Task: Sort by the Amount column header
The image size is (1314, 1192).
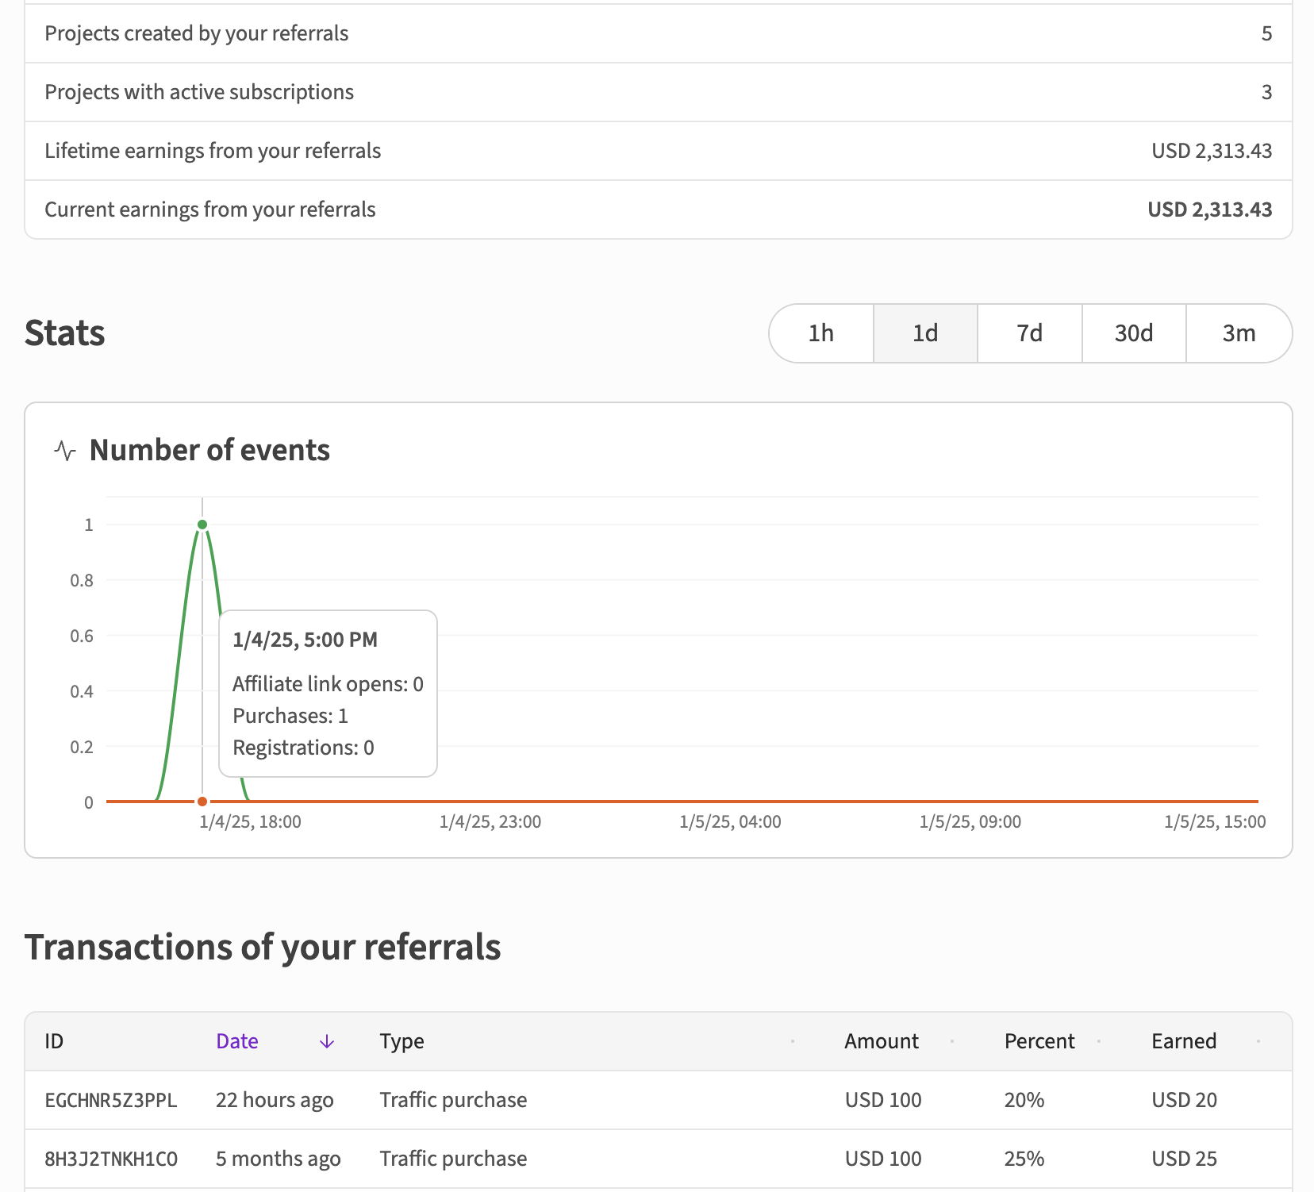Action: tap(881, 1041)
